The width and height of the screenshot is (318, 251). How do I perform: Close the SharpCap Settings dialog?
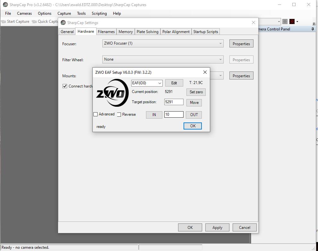[254, 22]
